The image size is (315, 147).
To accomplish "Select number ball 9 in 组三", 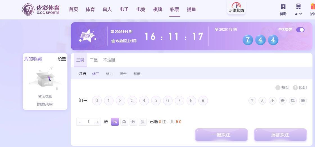I will (203, 101).
